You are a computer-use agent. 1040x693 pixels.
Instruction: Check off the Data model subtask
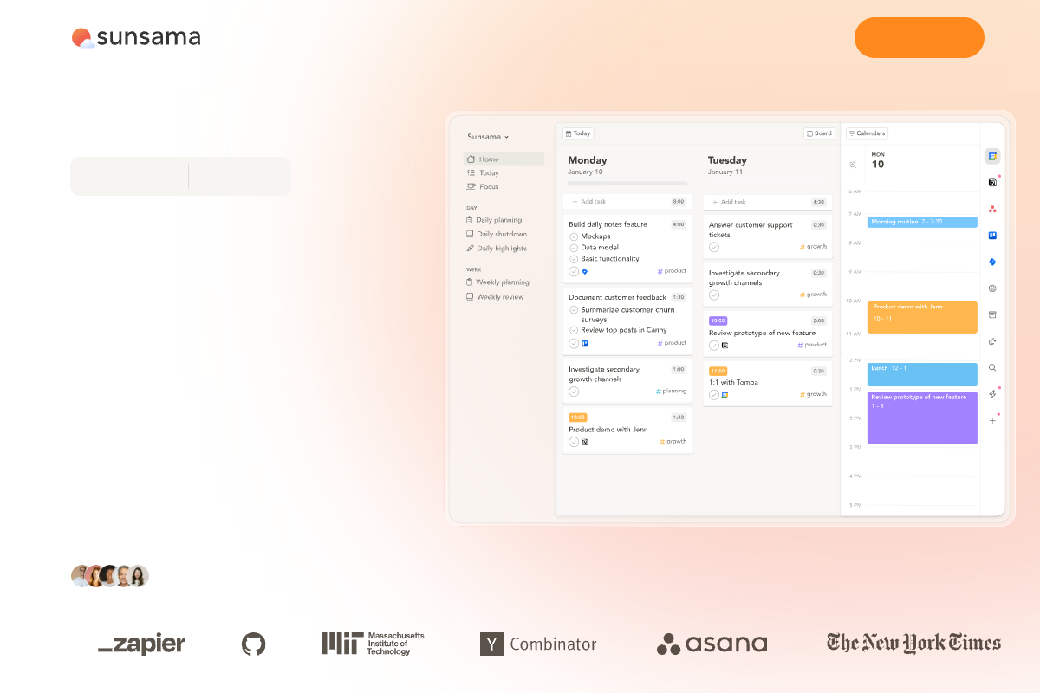(x=574, y=248)
